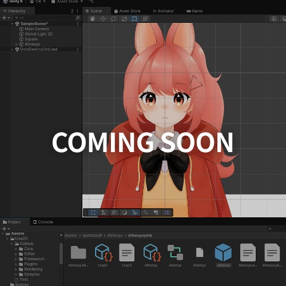Viewport: 286px width, 286px height.
Task: Click the globe icon in Scene toolbar
Action: coord(274,19)
